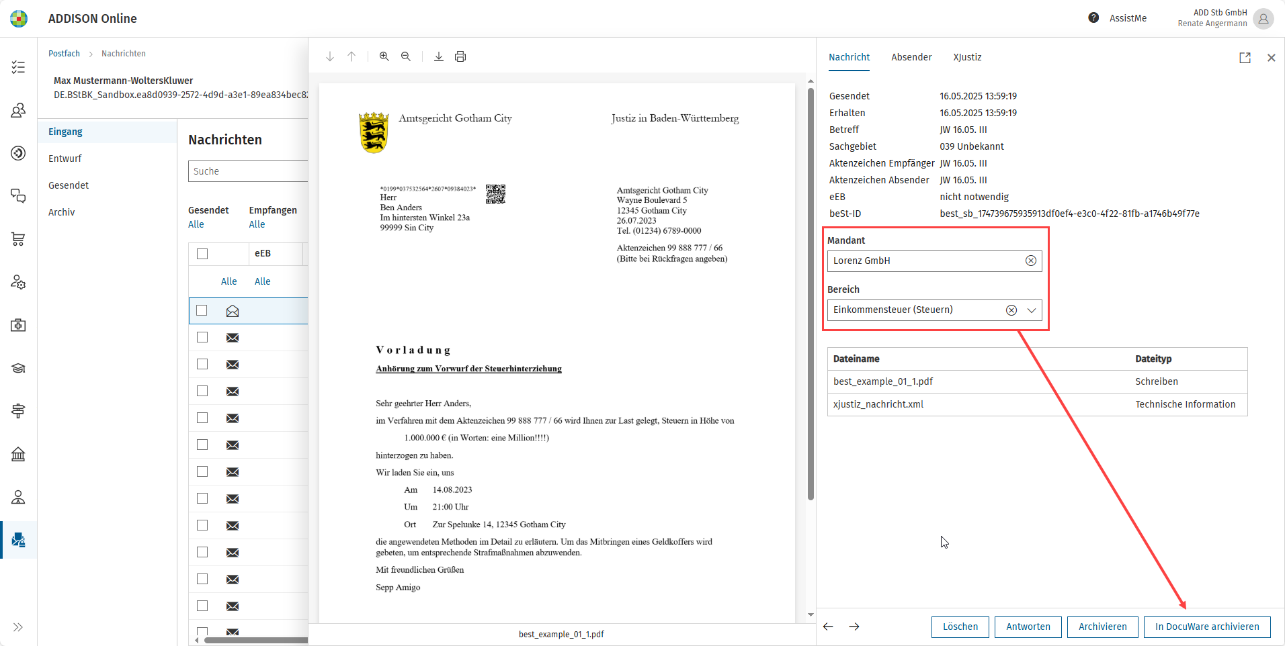Check the first message row checkbox
The width and height of the screenshot is (1285, 646).
[x=202, y=310]
